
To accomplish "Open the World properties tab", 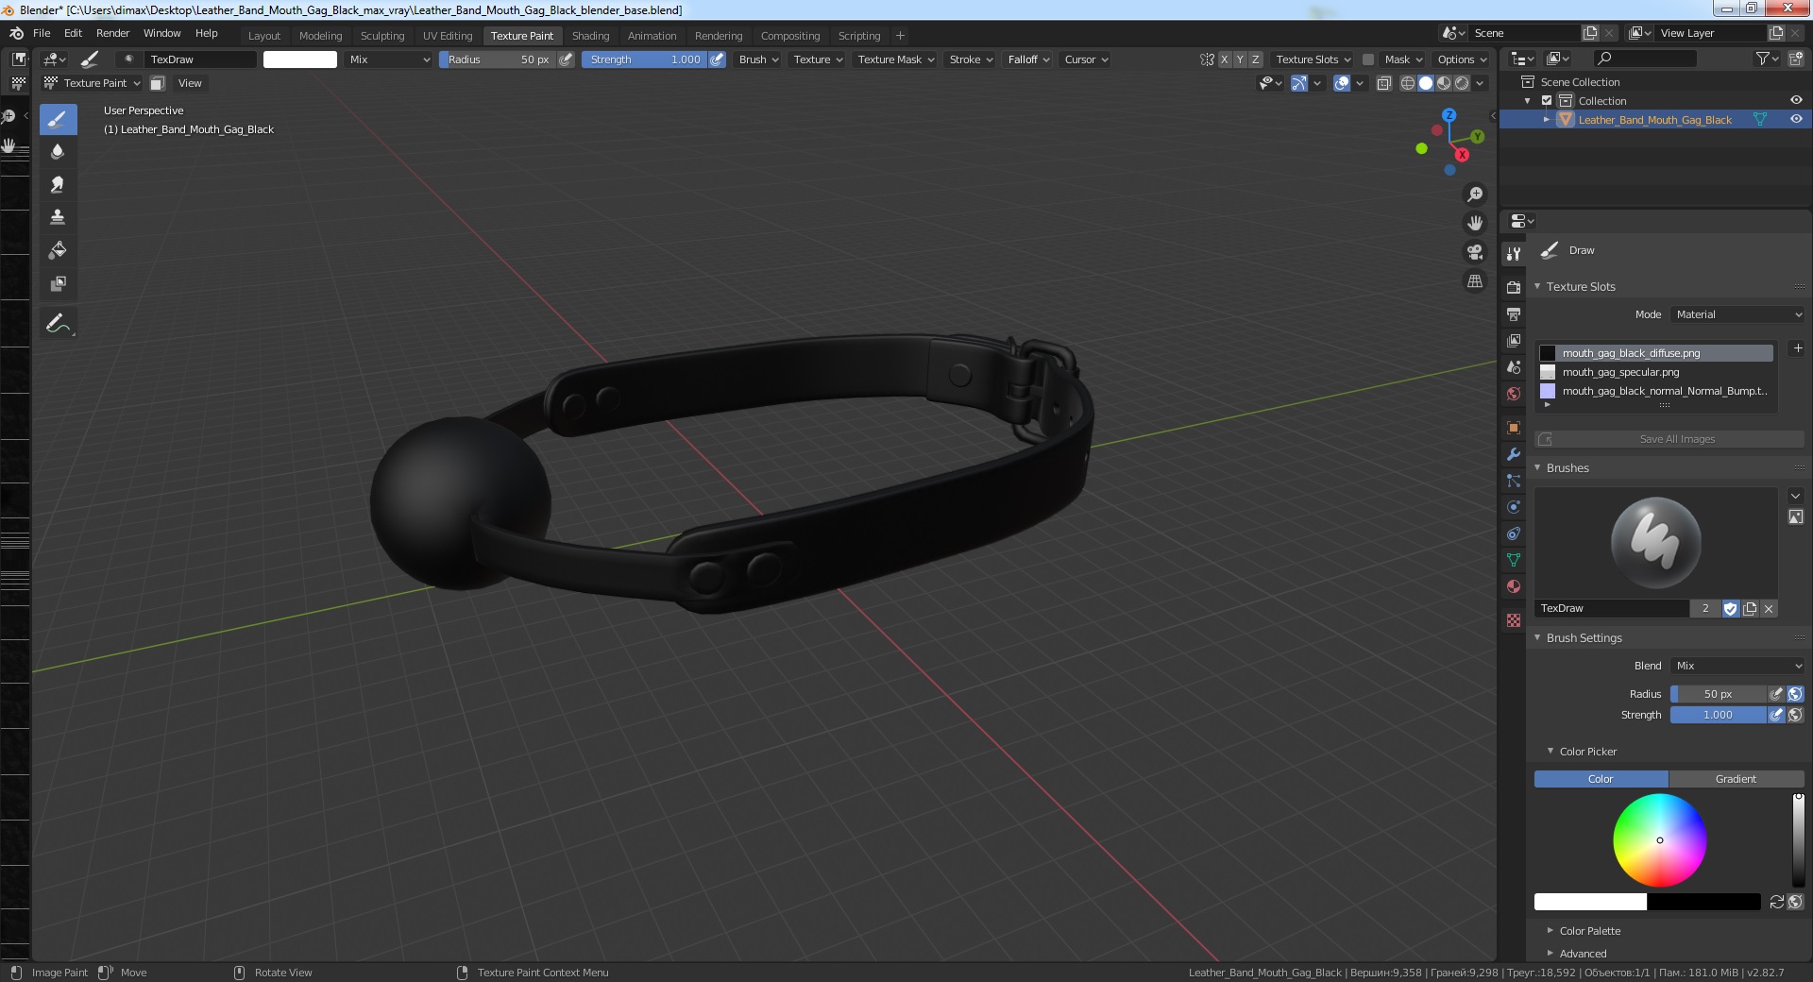I will coord(1514,393).
